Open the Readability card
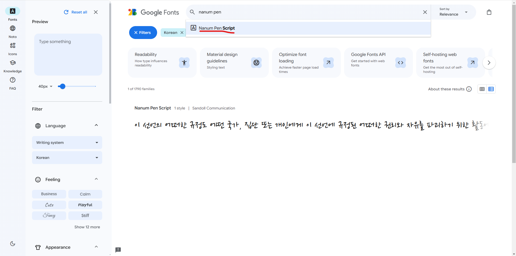 click(x=162, y=63)
